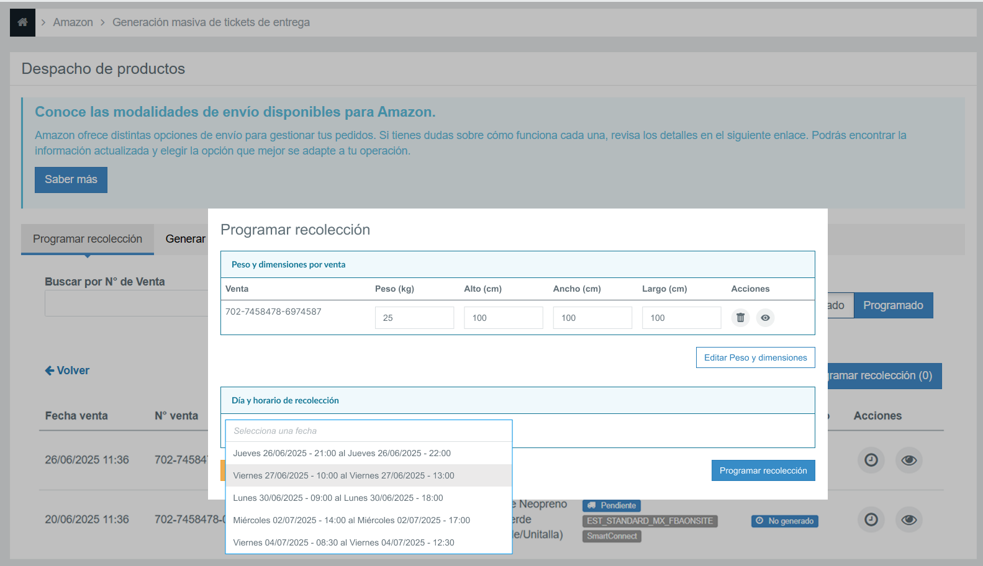The image size is (983, 566).
Task: Click eye icon for 20/06/2025 sale row
Action: tap(908, 519)
